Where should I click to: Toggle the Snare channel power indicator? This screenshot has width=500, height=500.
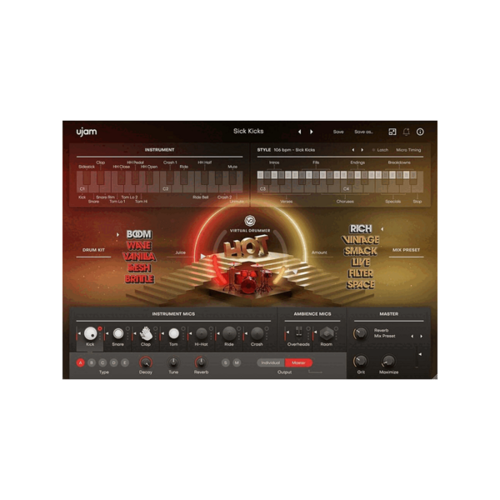127,328
